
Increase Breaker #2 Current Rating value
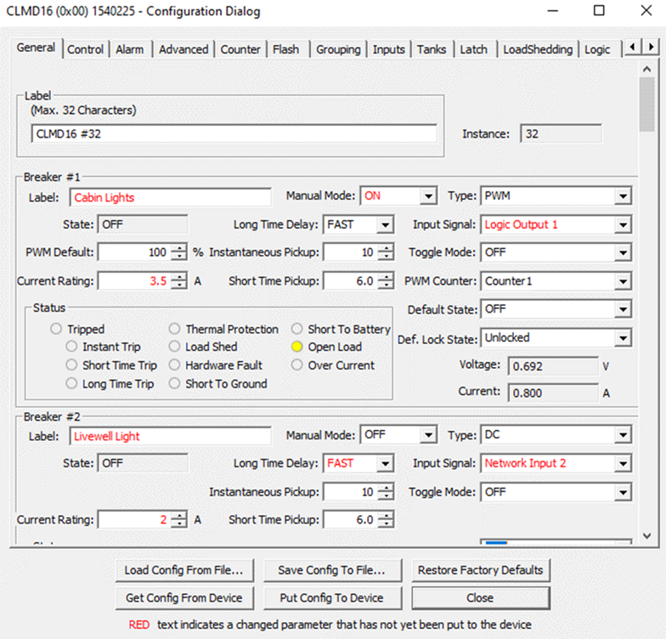pyautogui.click(x=179, y=515)
